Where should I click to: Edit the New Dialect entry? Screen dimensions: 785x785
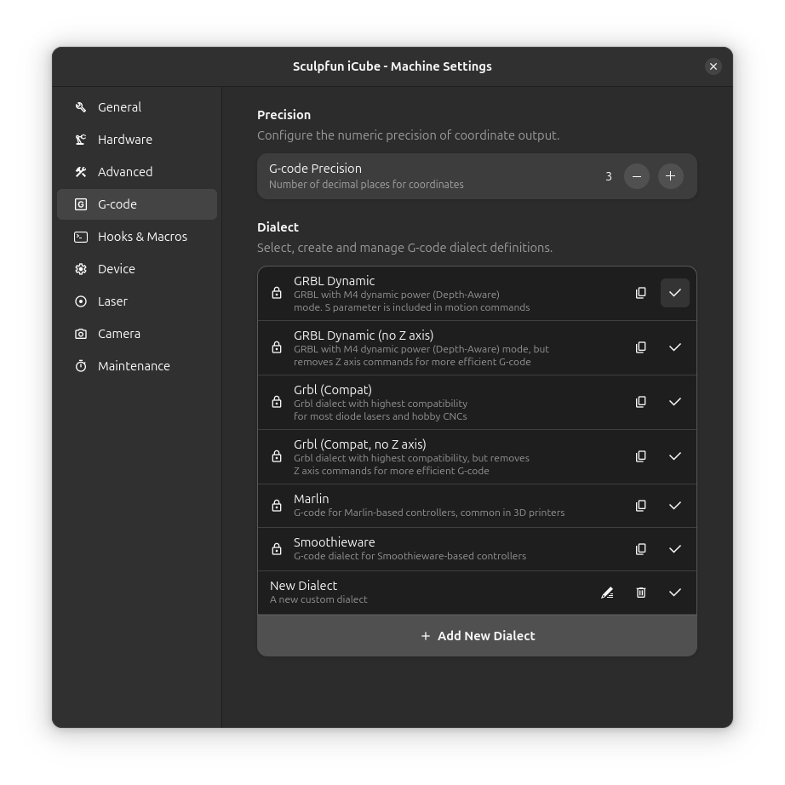tap(607, 593)
